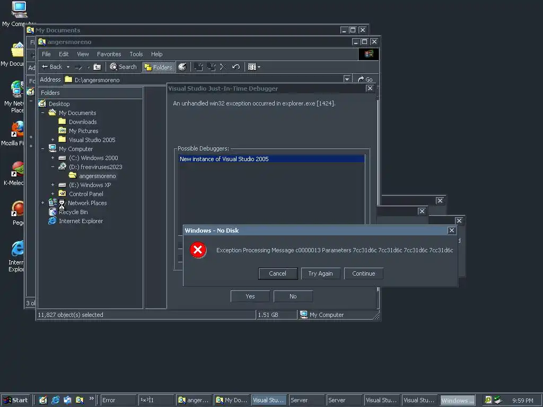This screenshot has height=407, width=543.
Task: Click the Move To toolbar icon
Action: pyautogui.click(x=198, y=67)
